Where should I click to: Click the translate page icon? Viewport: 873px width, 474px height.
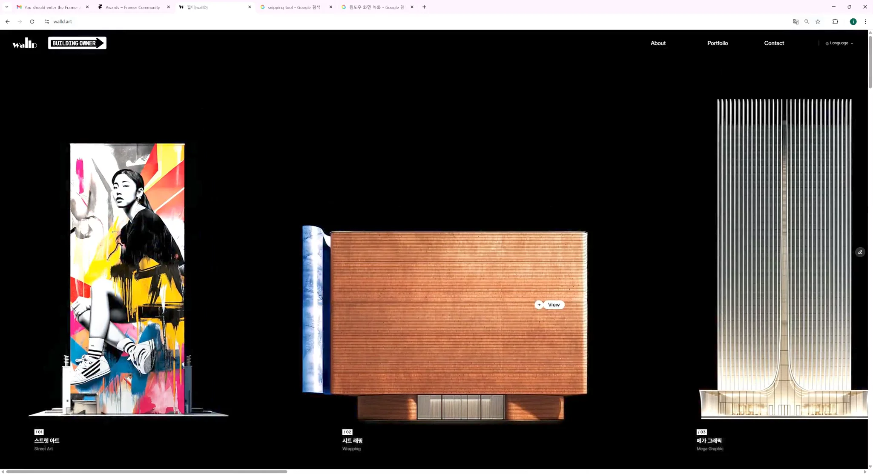(795, 22)
